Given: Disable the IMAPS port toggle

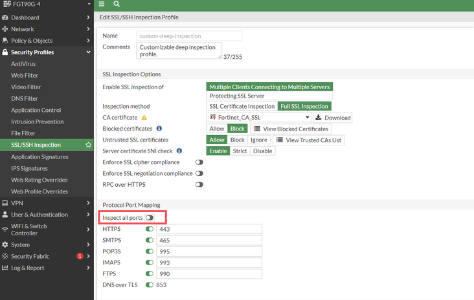Looking at the screenshot, I should [x=150, y=262].
